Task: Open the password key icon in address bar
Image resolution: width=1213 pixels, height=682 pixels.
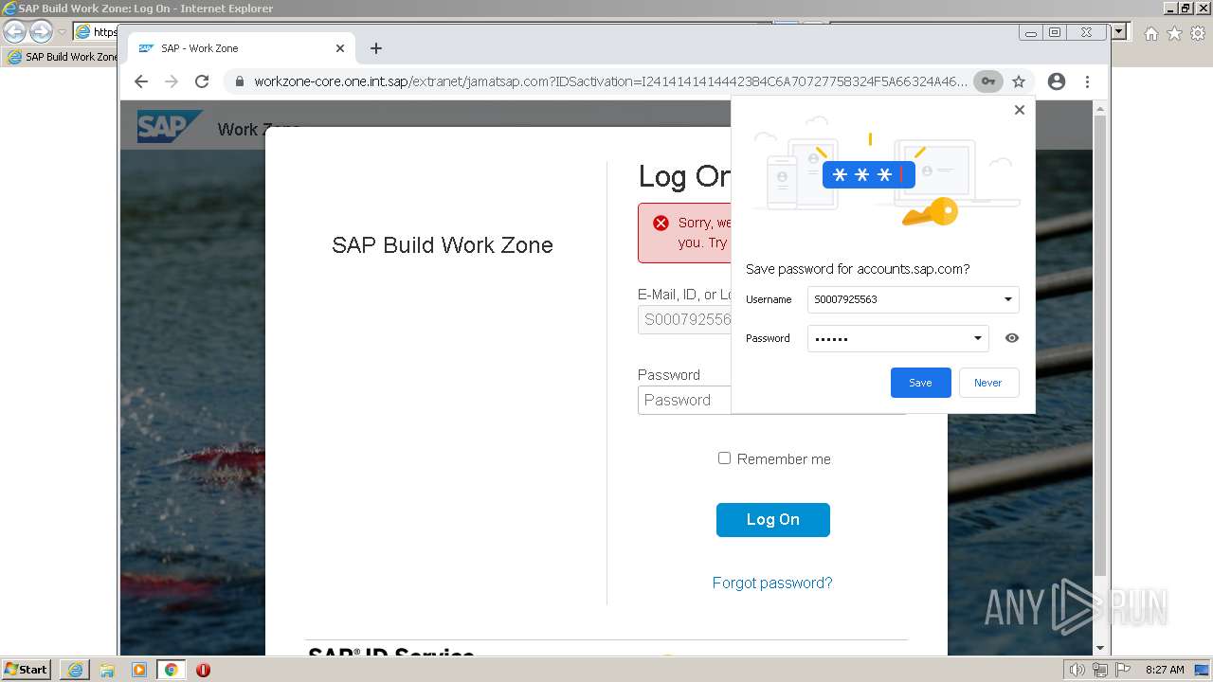Action: 988,81
